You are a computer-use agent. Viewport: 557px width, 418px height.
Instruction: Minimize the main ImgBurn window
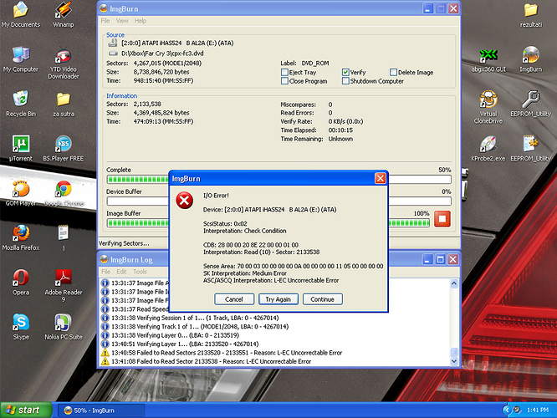coord(428,8)
